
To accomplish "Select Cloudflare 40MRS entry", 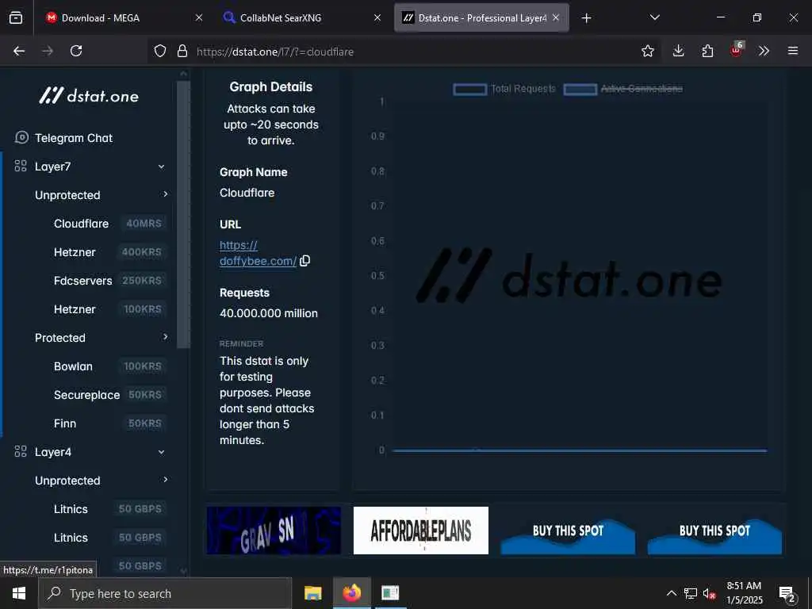I will click(109, 224).
